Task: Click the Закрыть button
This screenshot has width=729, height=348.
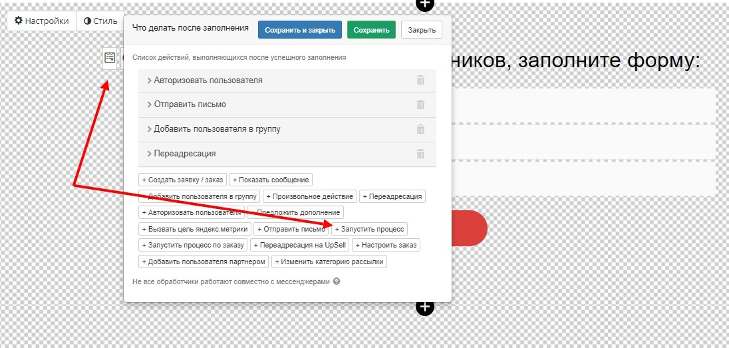Action: (422, 30)
